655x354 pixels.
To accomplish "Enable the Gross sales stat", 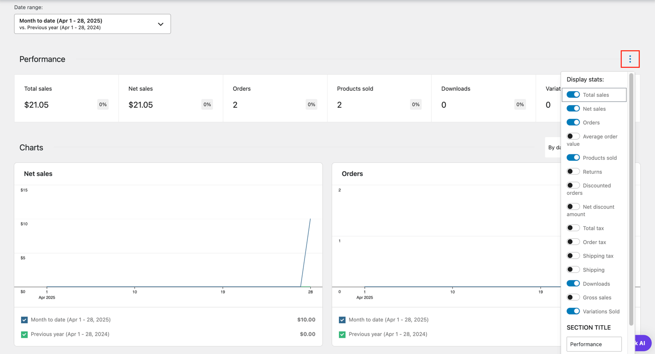I will (573, 297).
